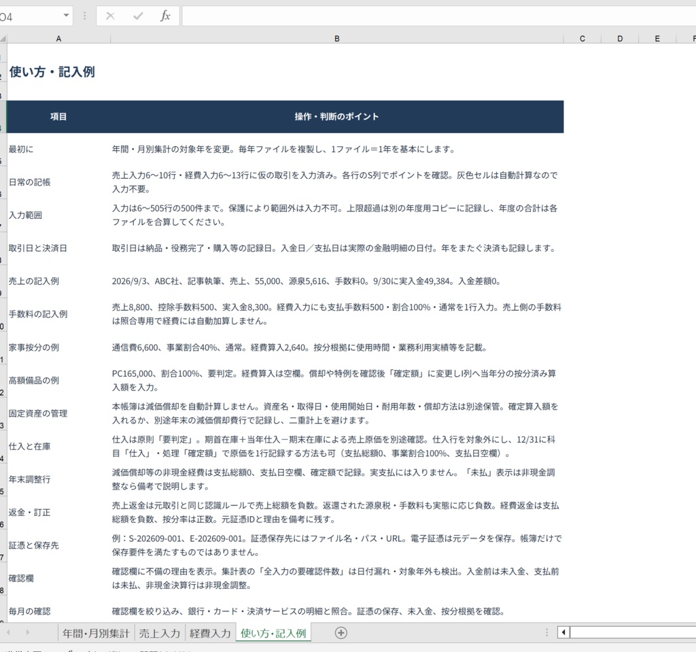Click the description starting 入力は6～505行の500件まで

click(337, 215)
